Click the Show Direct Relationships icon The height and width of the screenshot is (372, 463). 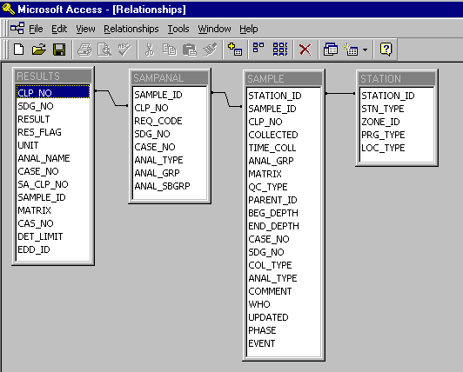pyautogui.click(x=258, y=48)
